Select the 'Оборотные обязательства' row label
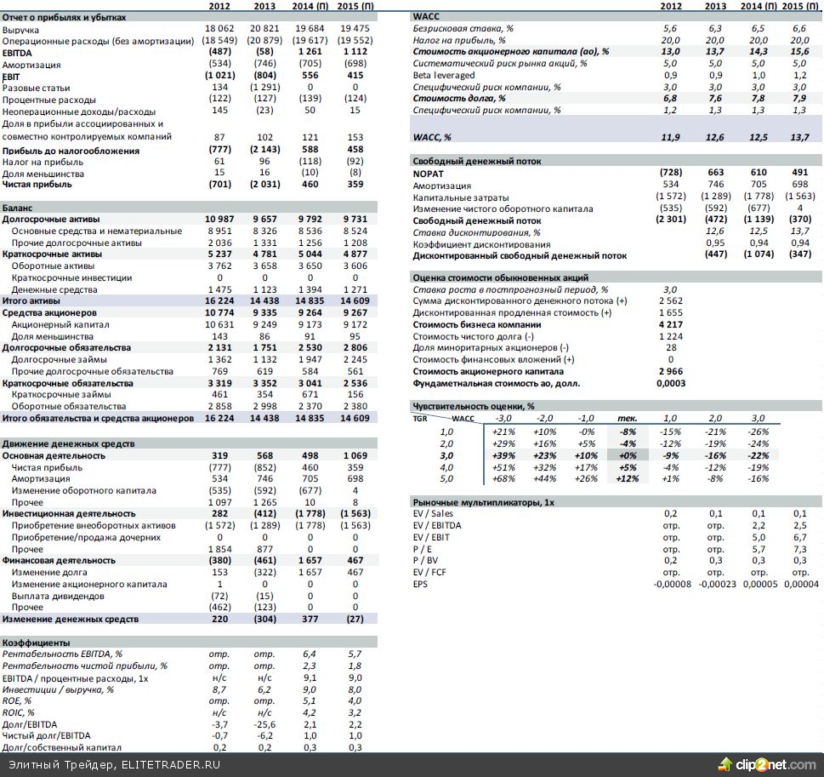 coord(69,406)
